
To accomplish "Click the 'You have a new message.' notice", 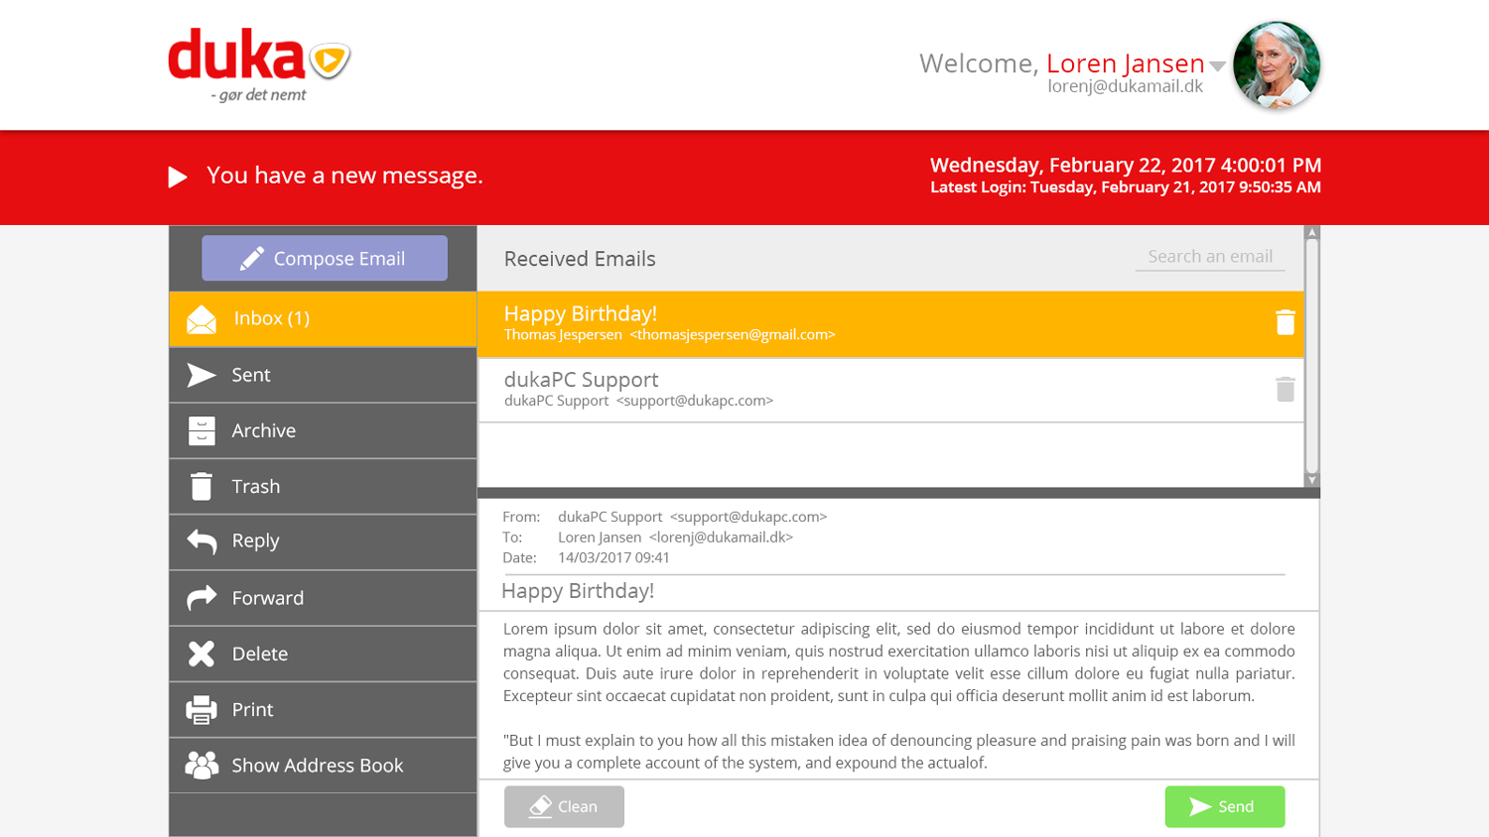I will [344, 176].
